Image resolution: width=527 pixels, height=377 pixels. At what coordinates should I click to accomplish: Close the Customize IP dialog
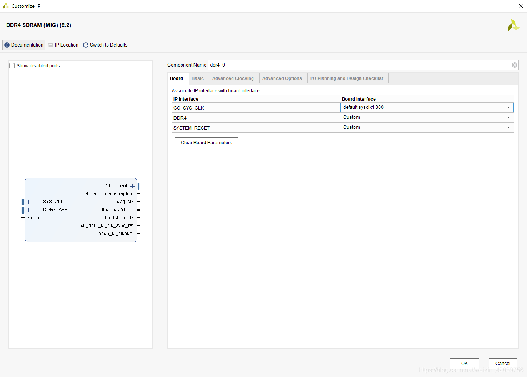[x=520, y=6]
